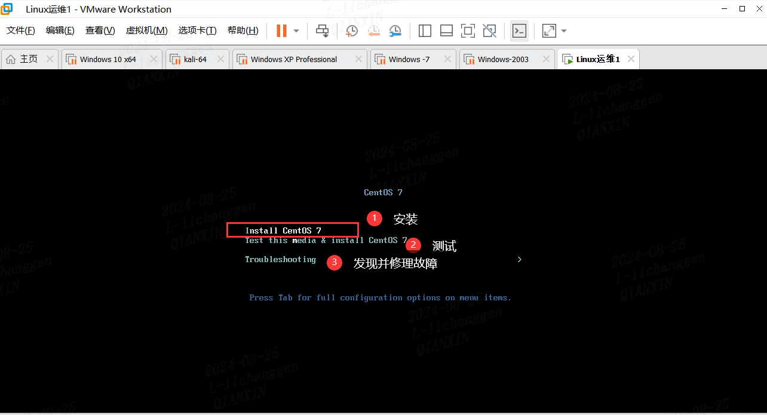Close the Windows -7 tab
767x415 pixels.
[447, 59]
